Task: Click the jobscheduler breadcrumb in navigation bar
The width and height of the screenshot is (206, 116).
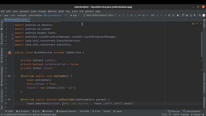Action: click(x=35, y=15)
